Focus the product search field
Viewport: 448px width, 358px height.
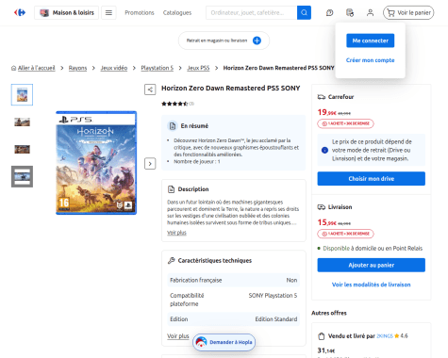click(252, 12)
